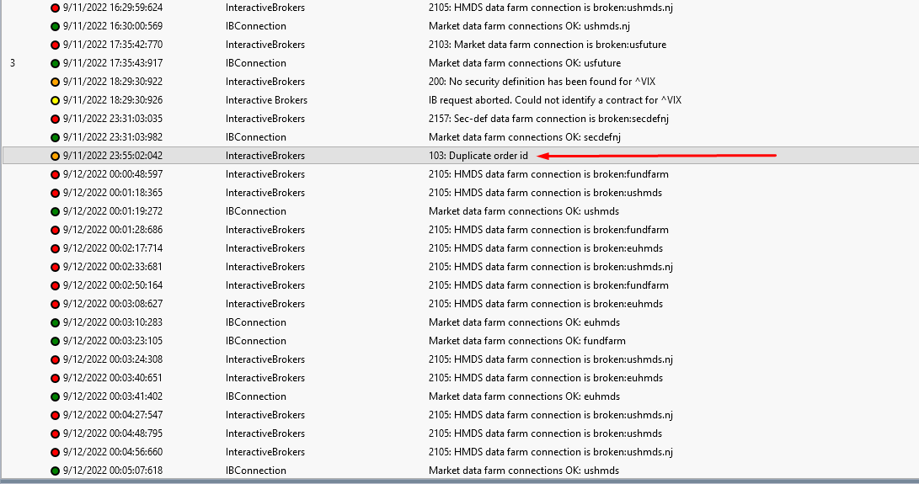
Task: Click '2157: Sec-def data farm connection is broken:secdefnj'
Action: (548, 119)
